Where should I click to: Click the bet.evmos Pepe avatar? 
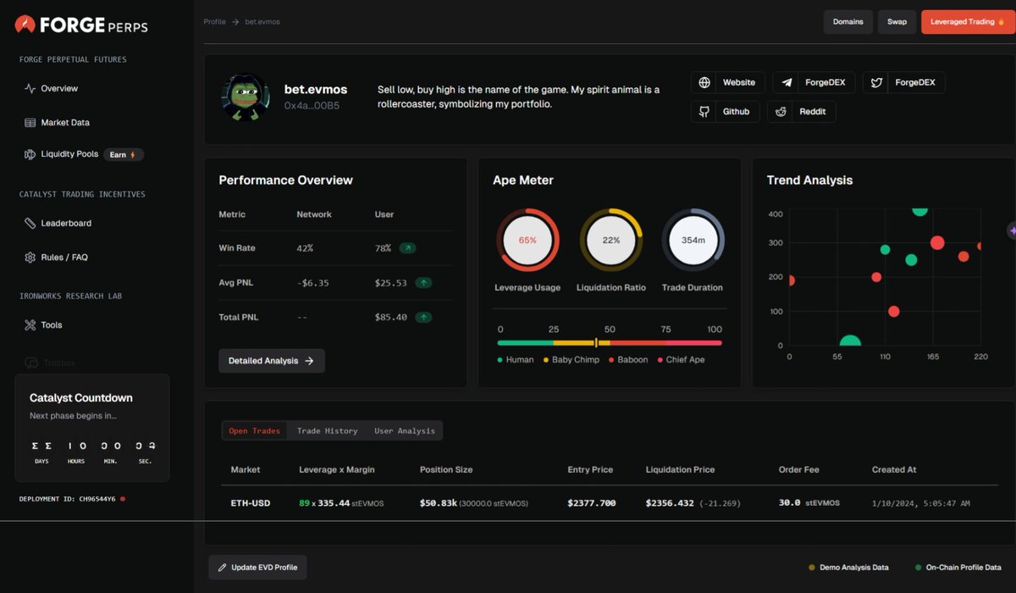click(x=245, y=97)
